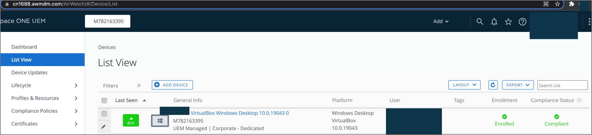The width and height of the screenshot is (592, 135).
Task: Click the Search List input field
Action: tap(562, 85)
